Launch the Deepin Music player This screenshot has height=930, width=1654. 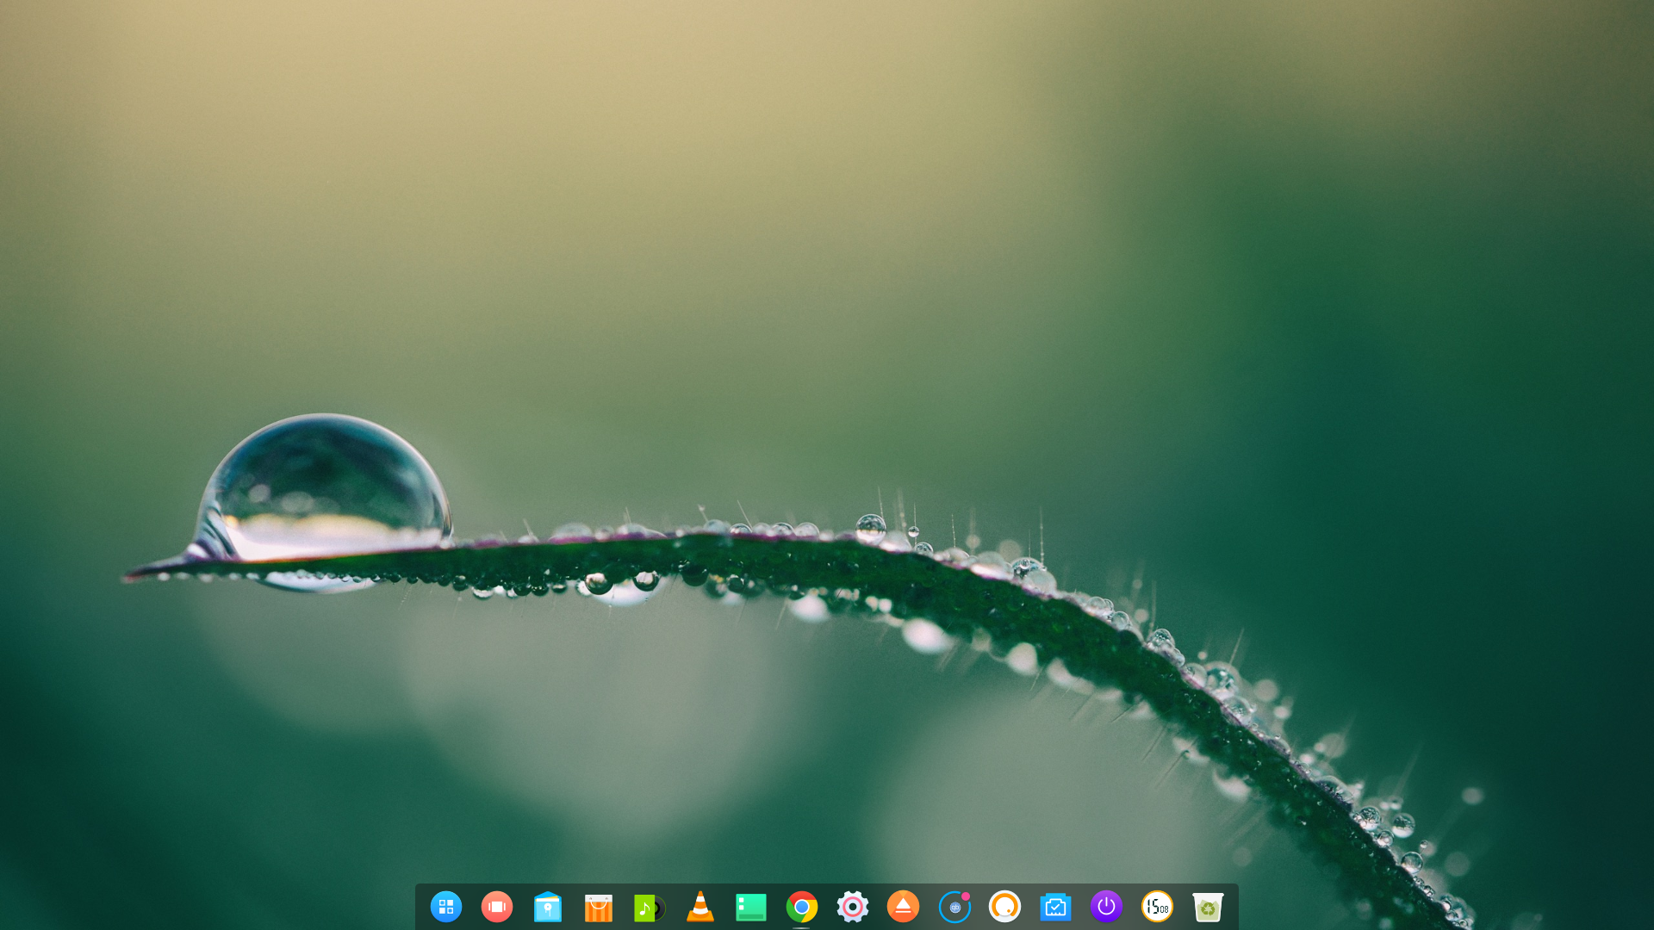click(x=650, y=908)
